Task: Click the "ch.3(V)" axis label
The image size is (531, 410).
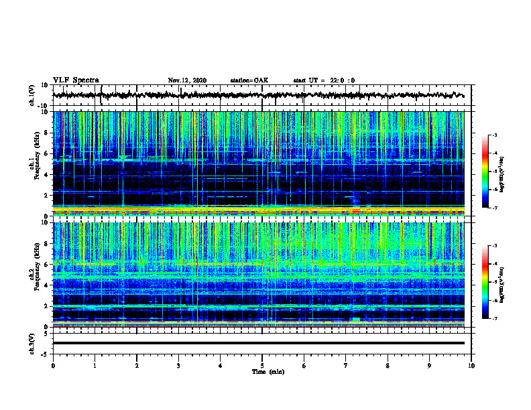Action: (32, 344)
